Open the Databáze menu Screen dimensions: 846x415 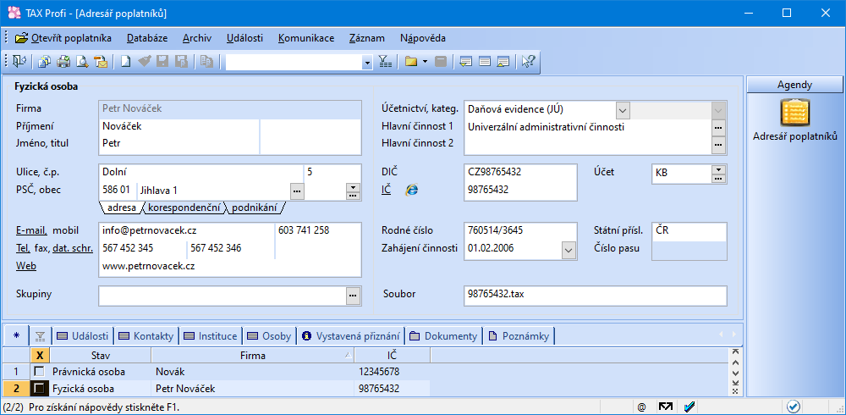[147, 38]
